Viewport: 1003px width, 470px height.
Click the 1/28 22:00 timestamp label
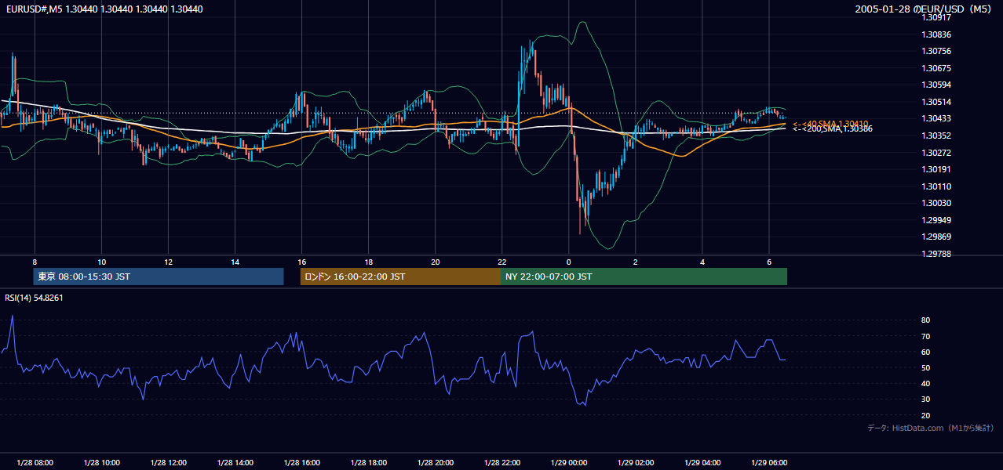501,462
